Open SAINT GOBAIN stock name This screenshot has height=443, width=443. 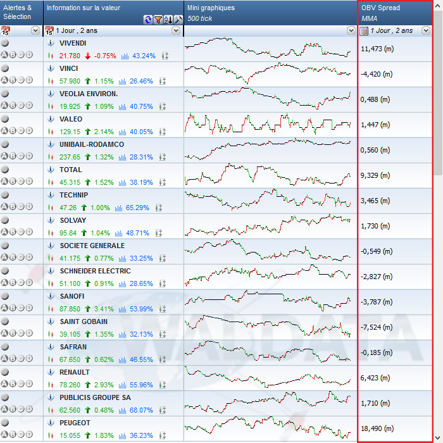pyautogui.click(x=84, y=321)
